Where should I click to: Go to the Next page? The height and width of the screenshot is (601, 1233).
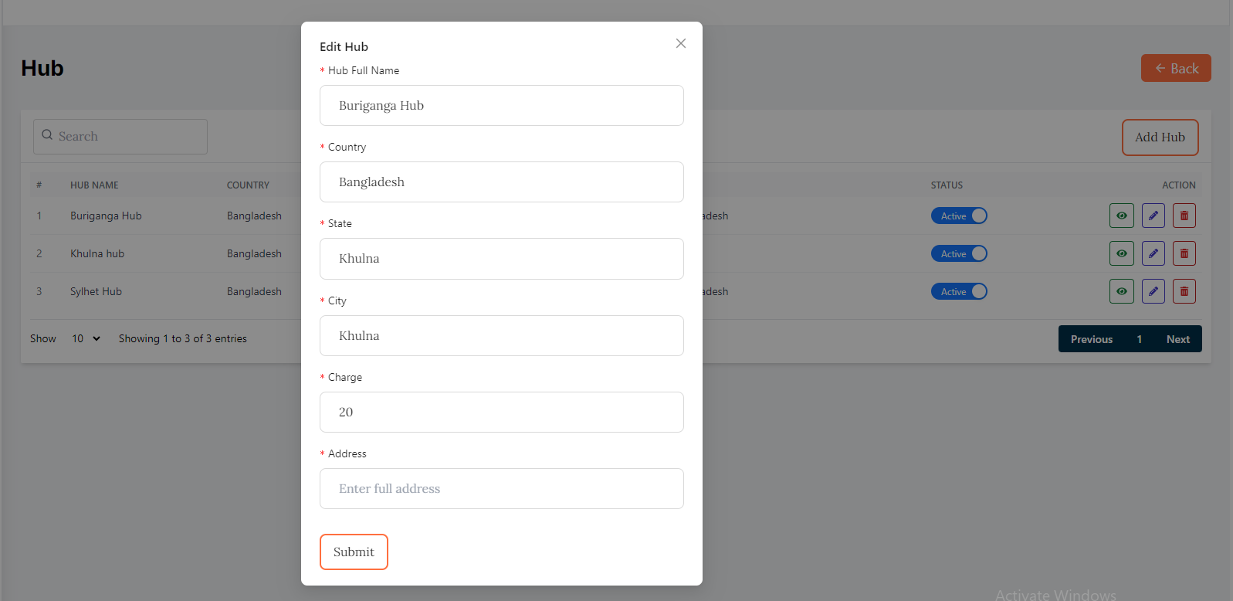(x=1177, y=339)
